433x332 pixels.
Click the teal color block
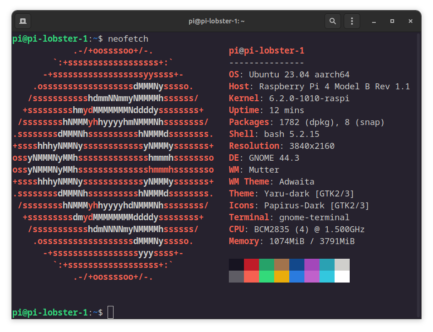point(327,265)
